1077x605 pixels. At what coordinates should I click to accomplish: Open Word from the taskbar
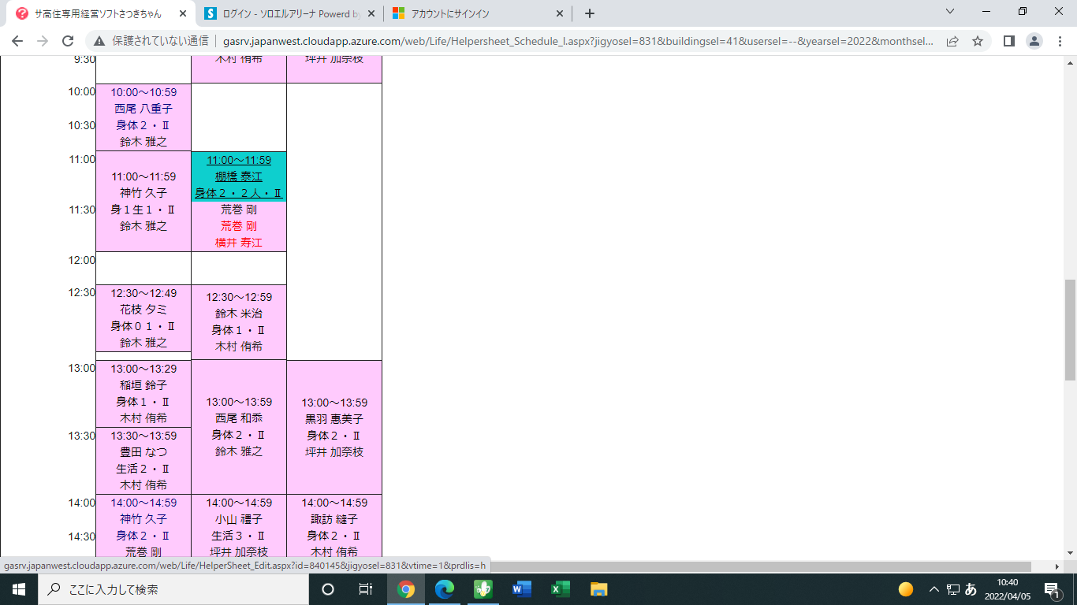[x=522, y=589]
